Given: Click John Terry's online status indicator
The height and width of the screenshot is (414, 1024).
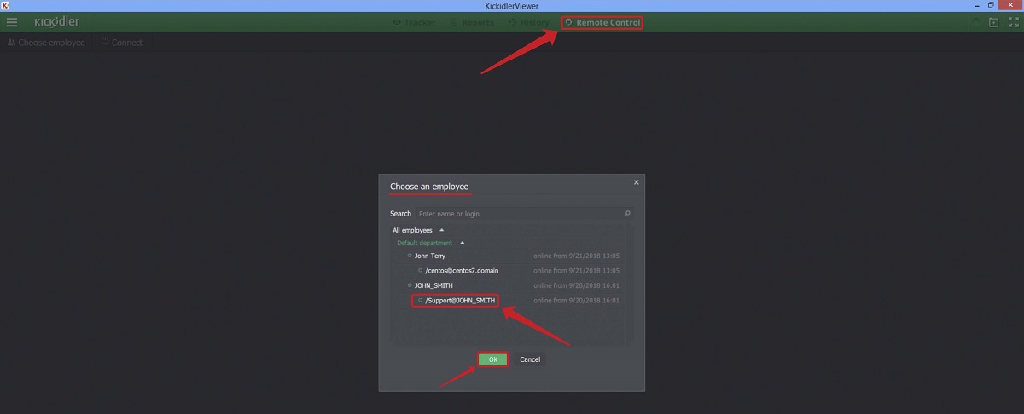Looking at the screenshot, I should [410, 256].
